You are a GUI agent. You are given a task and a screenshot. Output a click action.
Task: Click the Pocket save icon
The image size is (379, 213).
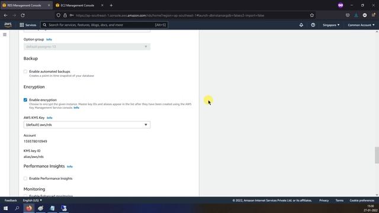pos(348,15)
